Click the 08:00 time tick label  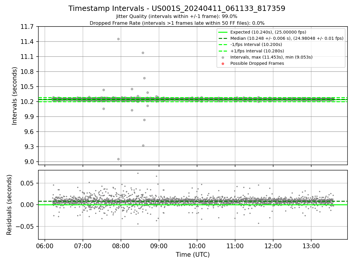pyautogui.click(x=121, y=246)
